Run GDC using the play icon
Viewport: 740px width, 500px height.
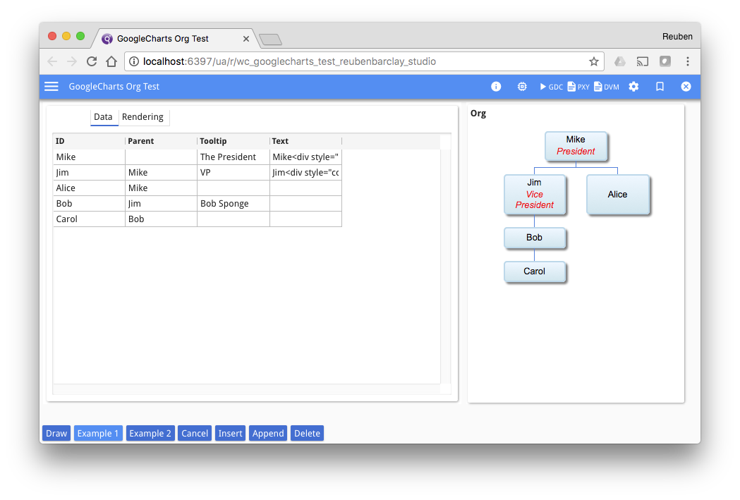pyautogui.click(x=543, y=86)
